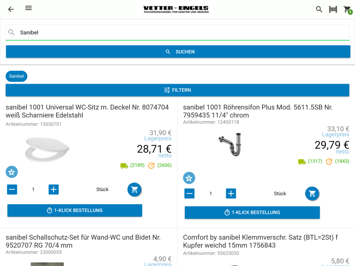Favorite the WC-Sitz with star icon
Image resolution: width=355 pixels, height=266 pixels.
click(x=12, y=172)
